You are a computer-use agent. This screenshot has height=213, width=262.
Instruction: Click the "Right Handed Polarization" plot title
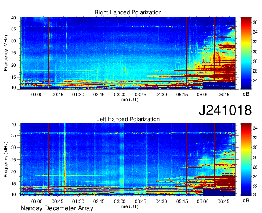pyautogui.click(x=128, y=12)
